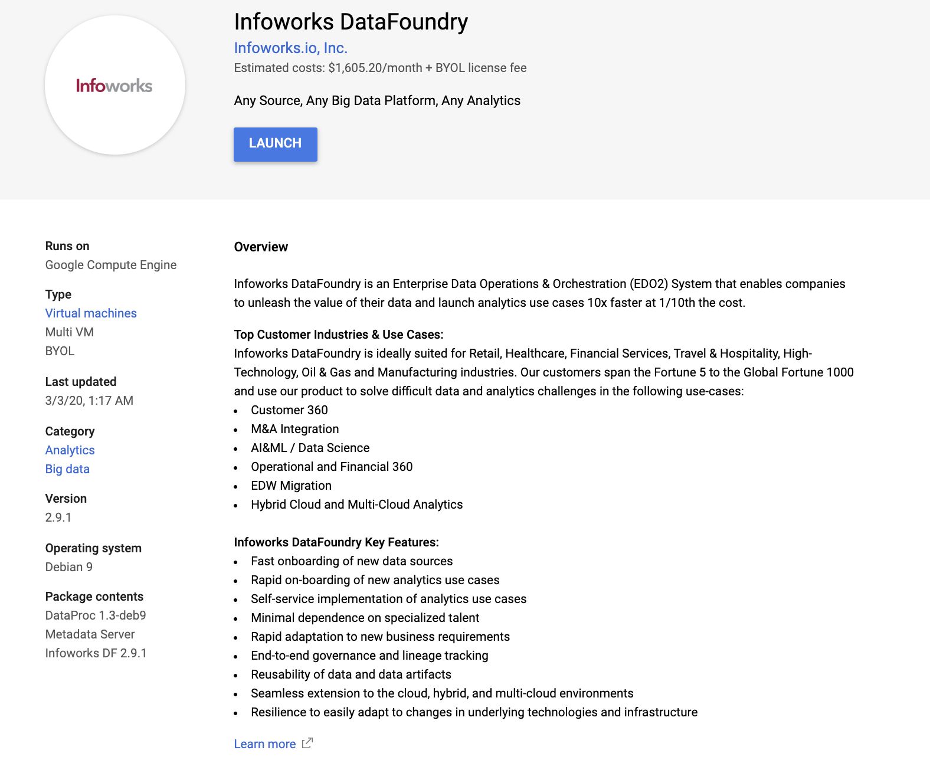Click the version number 2.9.1

click(58, 517)
